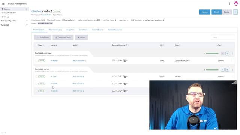Copy the IP 10.237.0.197 to clipboard

pyautogui.click(x=125, y=76)
